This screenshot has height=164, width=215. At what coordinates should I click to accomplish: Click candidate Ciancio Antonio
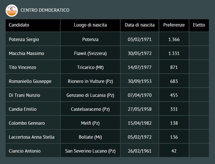coord(25,151)
